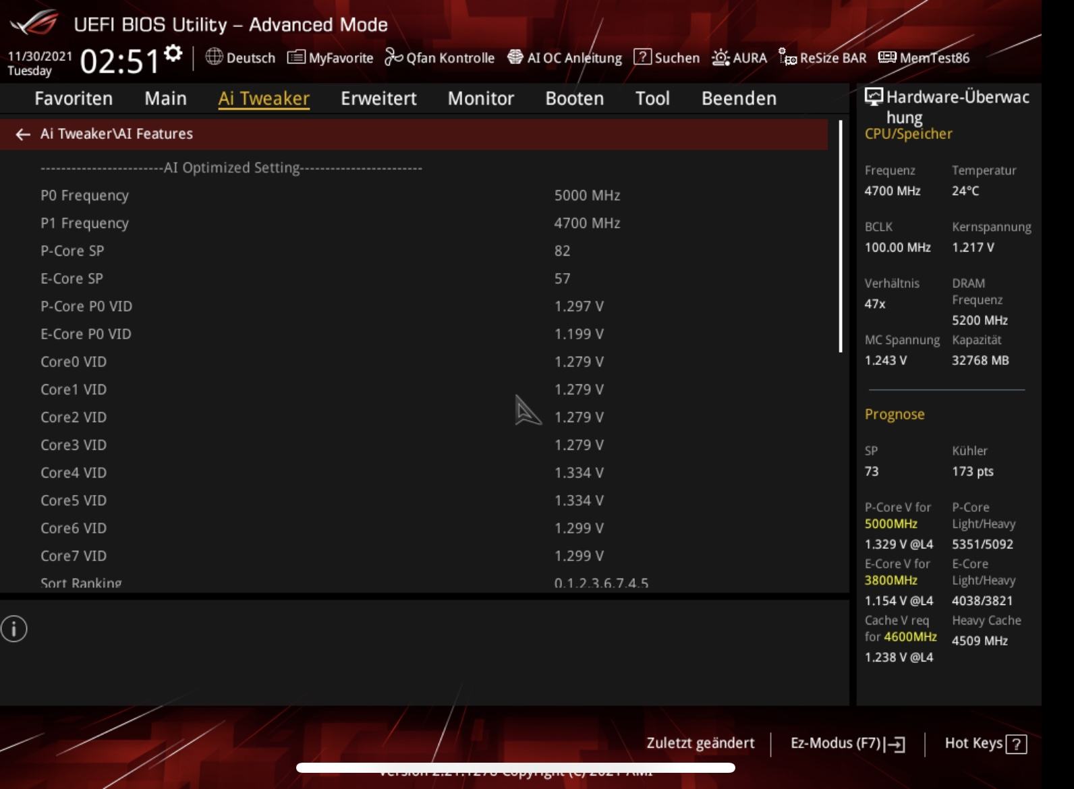Select the P0 Frequency row
The width and height of the screenshot is (1074, 789).
[x=414, y=196]
